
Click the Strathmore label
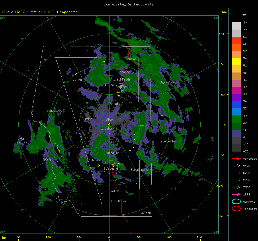tap(139, 170)
